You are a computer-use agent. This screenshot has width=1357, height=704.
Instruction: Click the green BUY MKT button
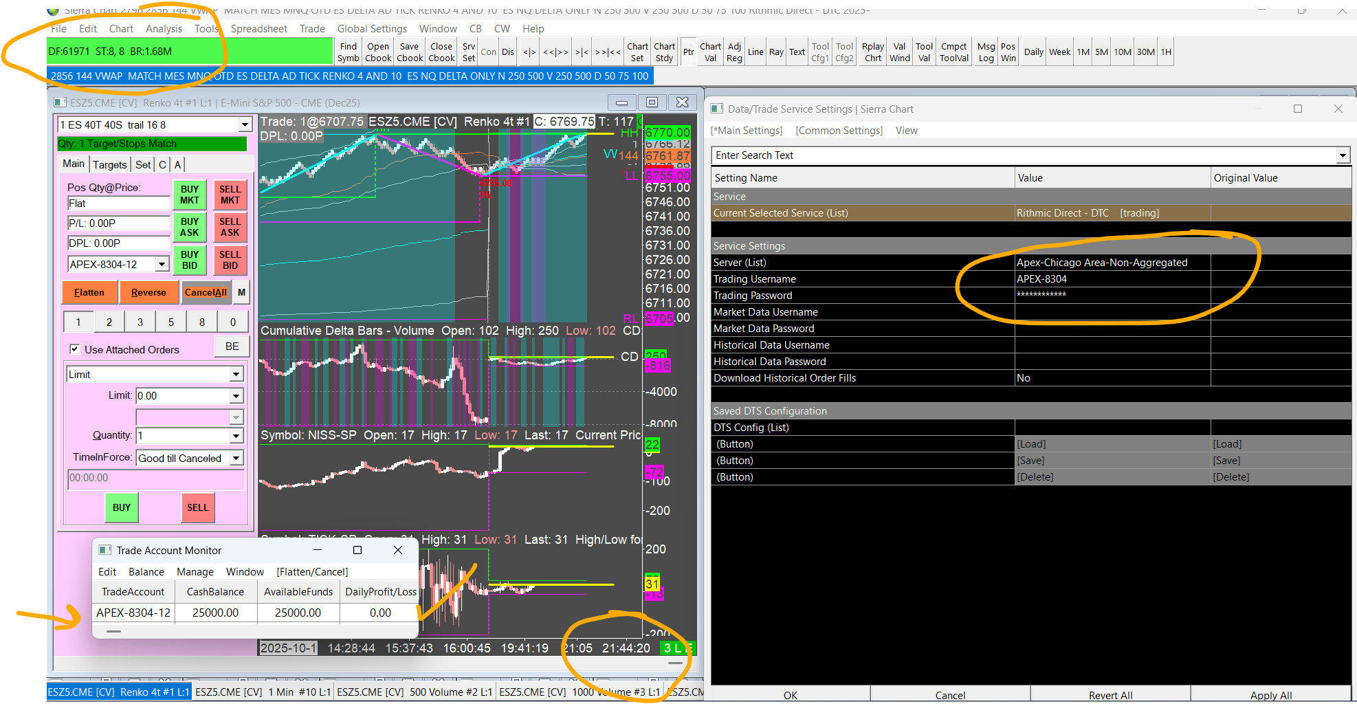tap(190, 195)
